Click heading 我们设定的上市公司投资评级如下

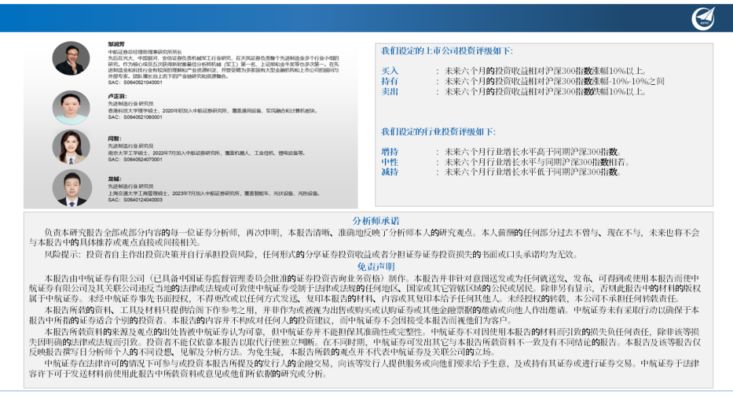tap(447, 51)
